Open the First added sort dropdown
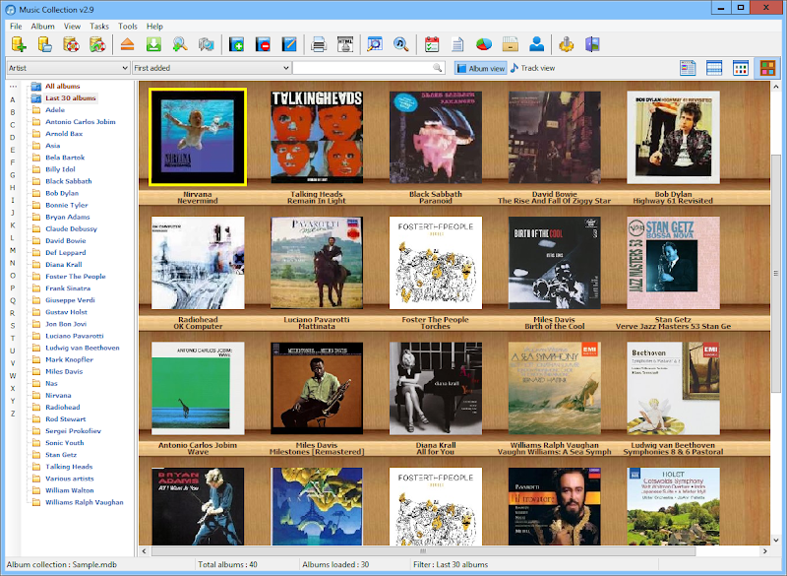Screen dimensions: 787x576 [x=212, y=68]
